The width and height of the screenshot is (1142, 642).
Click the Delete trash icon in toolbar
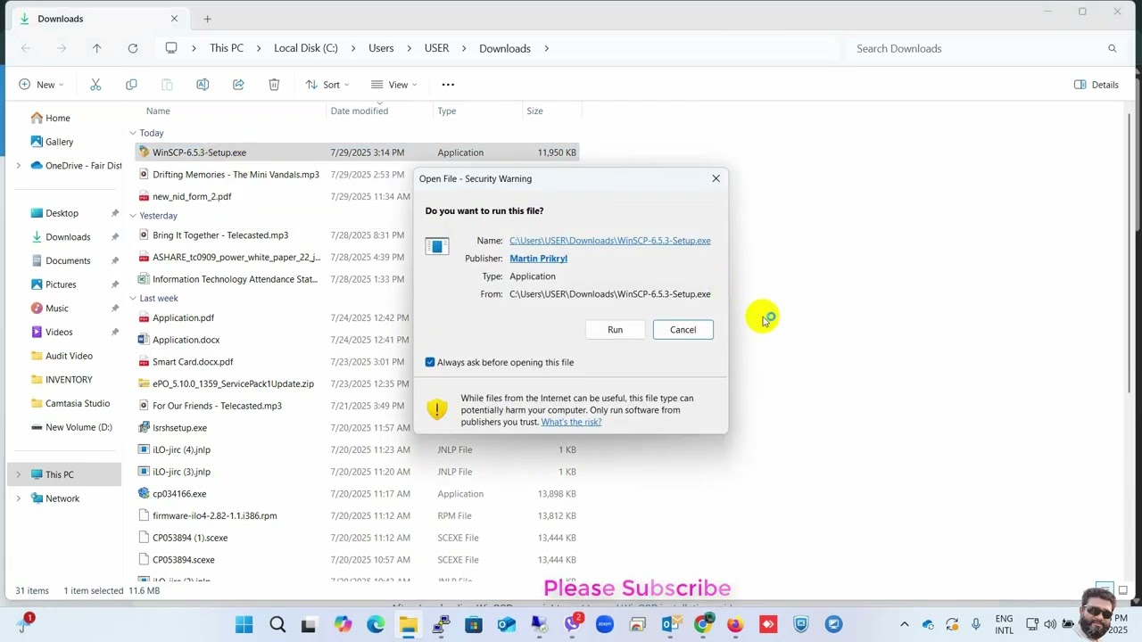pos(274,85)
